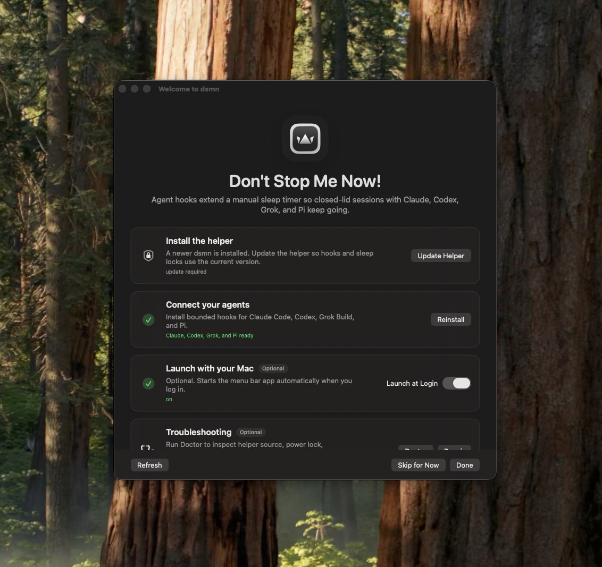This screenshot has width=602, height=567.
Task: Click the "Connect your agents" title
Action: click(x=208, y=304)
